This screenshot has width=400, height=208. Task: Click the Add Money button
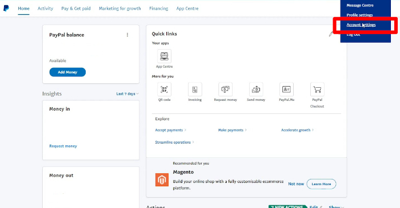click(x=67, y=72)
